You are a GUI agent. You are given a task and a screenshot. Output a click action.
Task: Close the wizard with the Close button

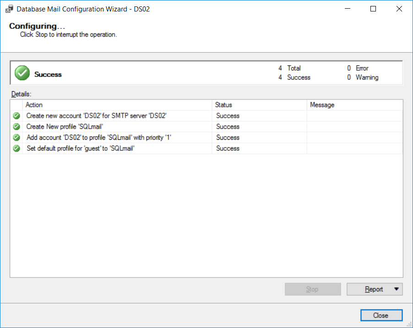click(381, 315)
